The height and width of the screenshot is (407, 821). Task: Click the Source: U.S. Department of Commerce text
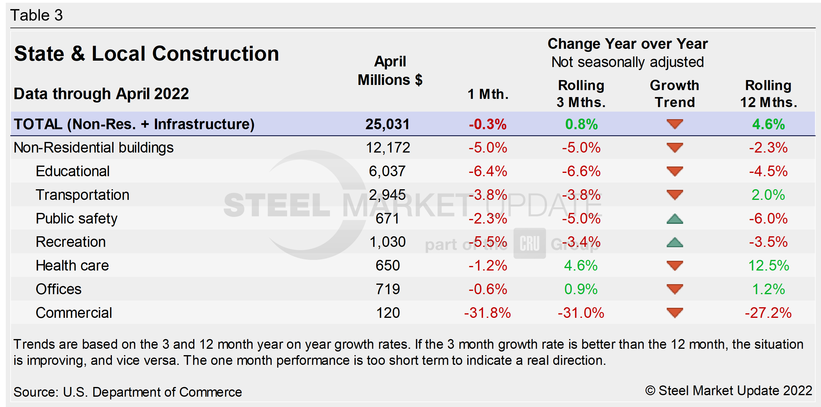coord(127,392)
